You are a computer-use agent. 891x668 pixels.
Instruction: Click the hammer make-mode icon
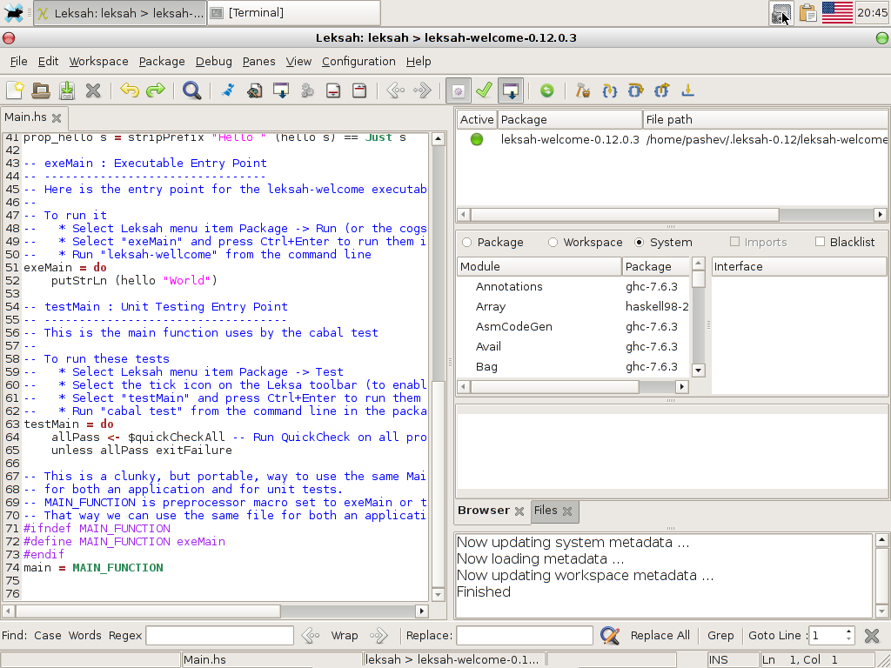point(583,90)
